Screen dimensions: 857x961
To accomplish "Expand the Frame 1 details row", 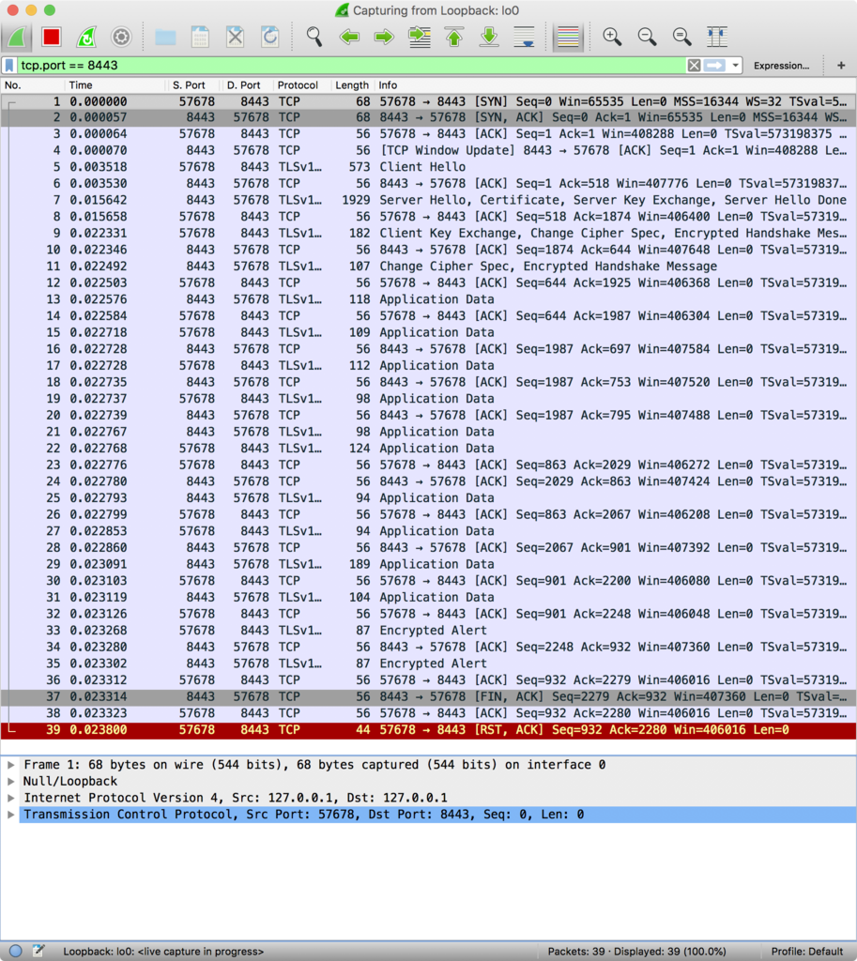I will pos(11,765).
